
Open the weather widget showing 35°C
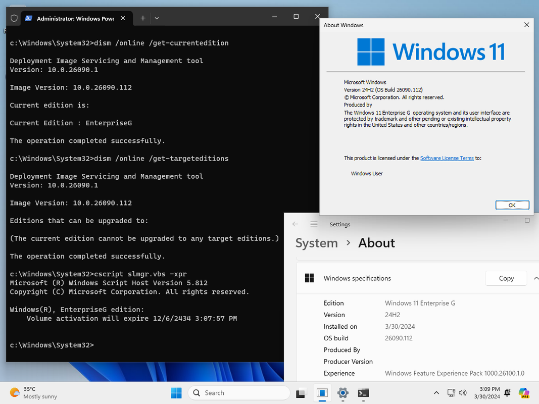[33, 393]
